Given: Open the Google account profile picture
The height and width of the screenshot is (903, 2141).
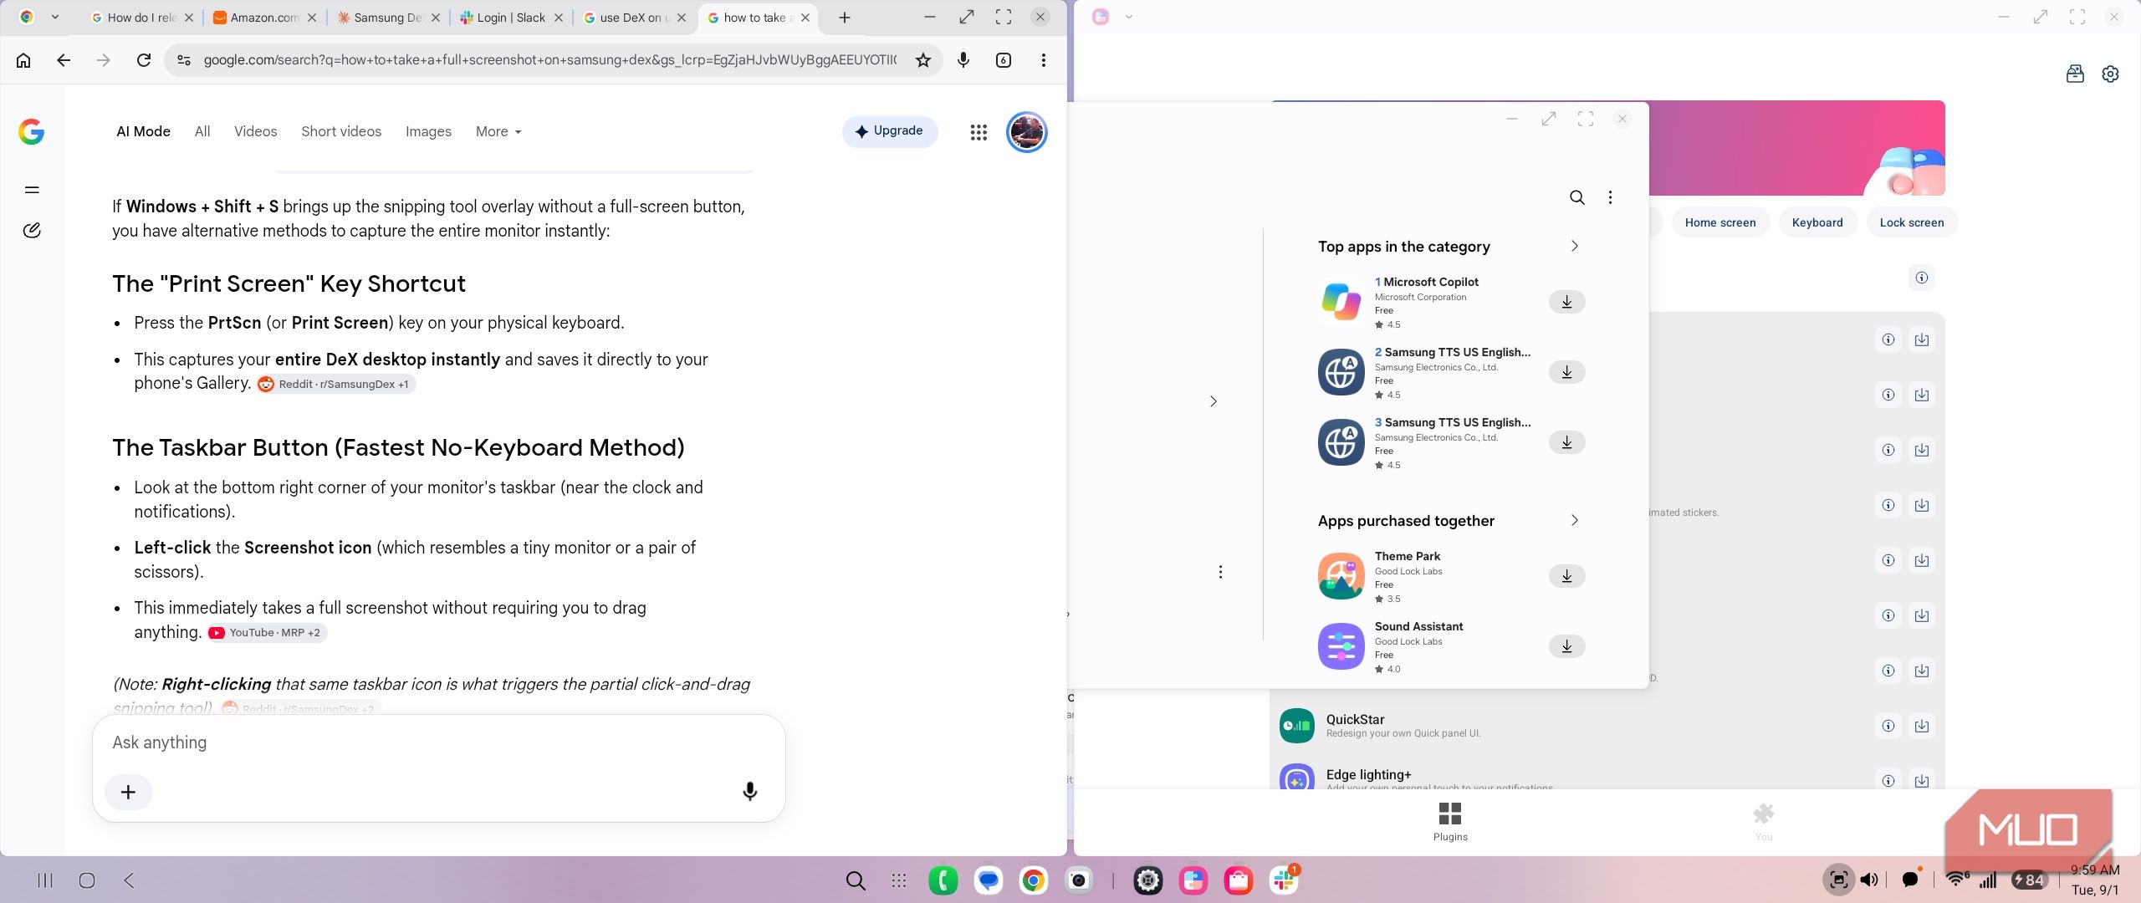Looking at the screenshot, I should [1026, 132].
